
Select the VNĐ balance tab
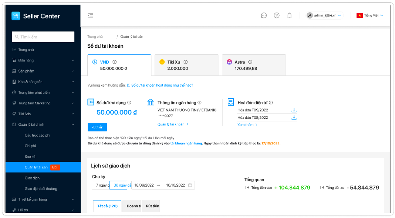click(119, 65)
